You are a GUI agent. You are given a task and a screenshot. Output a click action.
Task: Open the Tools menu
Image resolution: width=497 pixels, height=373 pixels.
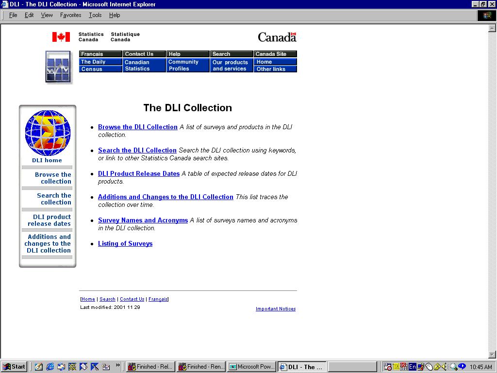[x=95, y=15]
